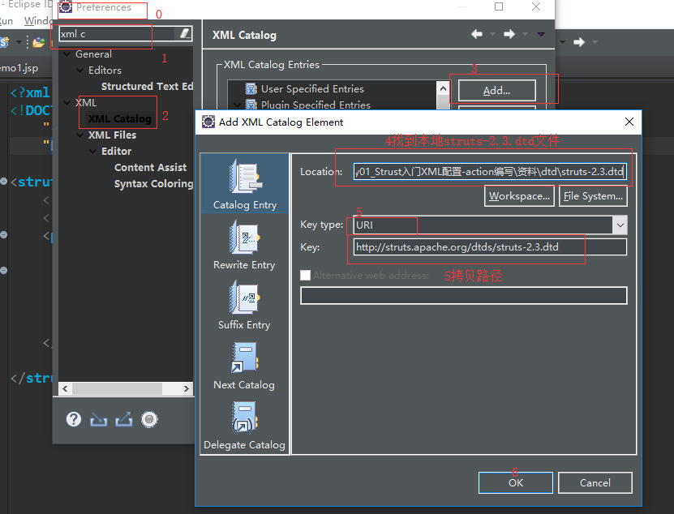Select Content Assist tree item
This screenshot has width=674, height=514.
(x=150, y=168)
